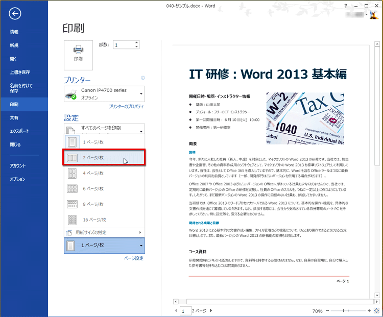Screen dimensions: 383x317
Task: Go to previous page with left arrow
Action: click(x=176, y=311)
